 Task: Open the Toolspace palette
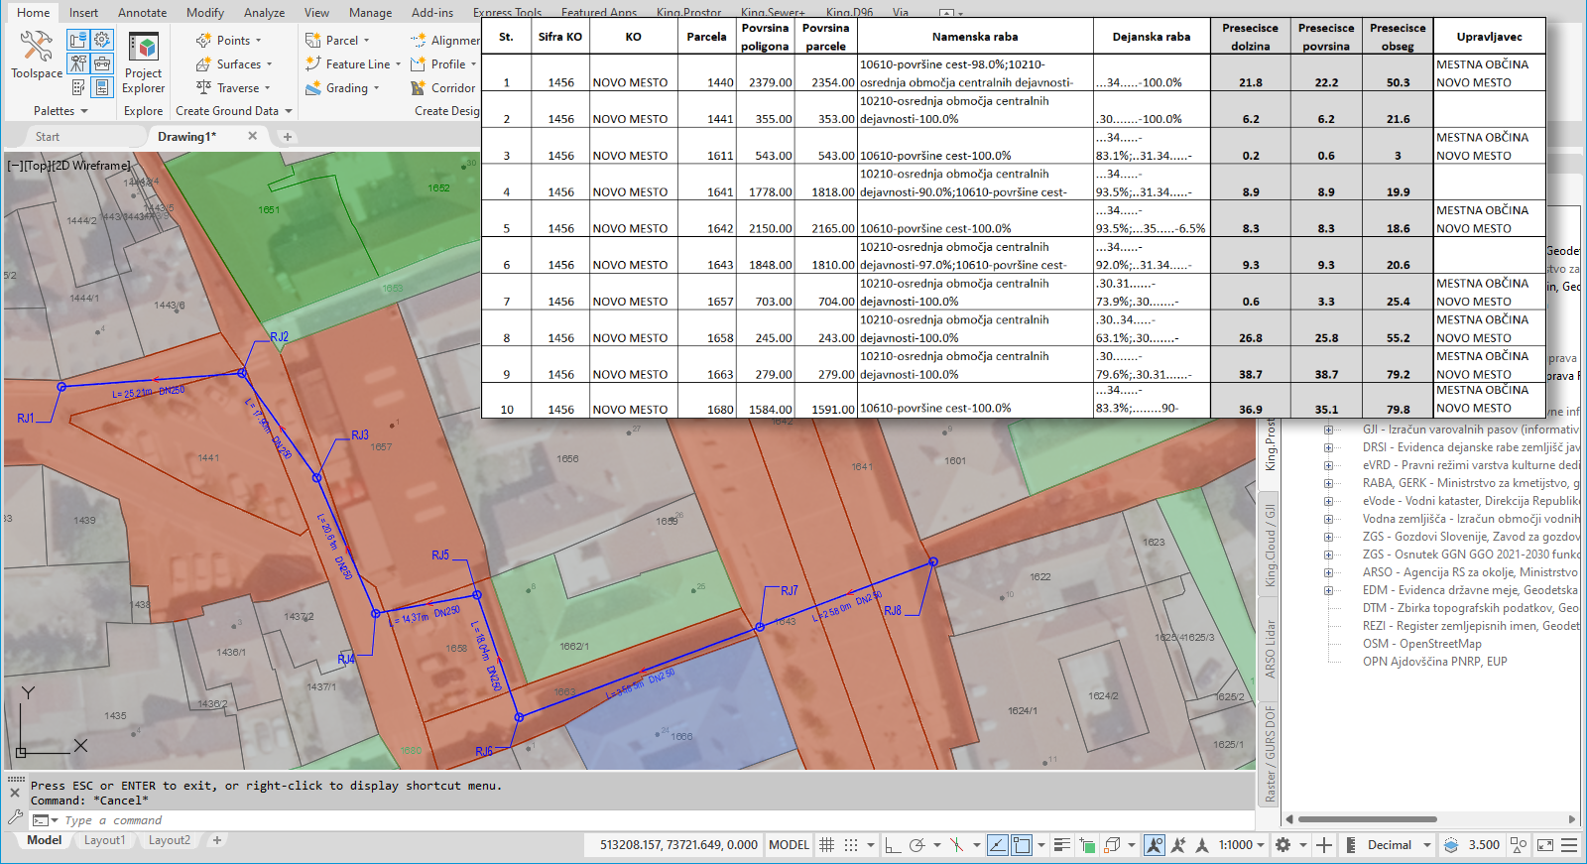[37, 54]
